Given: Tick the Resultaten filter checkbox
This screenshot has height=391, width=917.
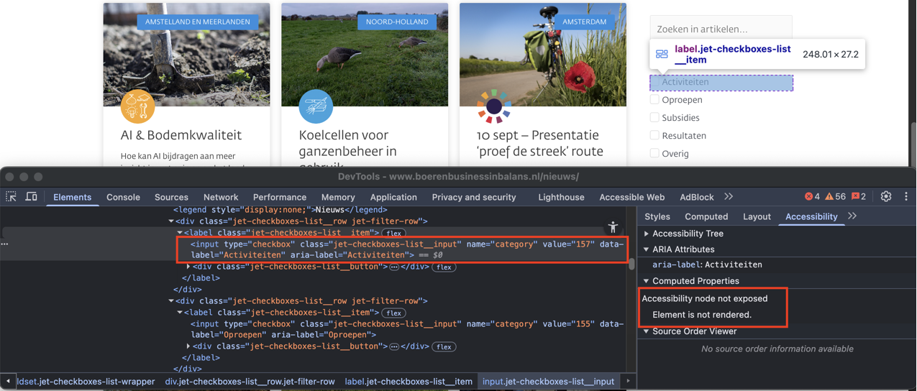Looking at the screenshot, I should [x=654, y=136].
